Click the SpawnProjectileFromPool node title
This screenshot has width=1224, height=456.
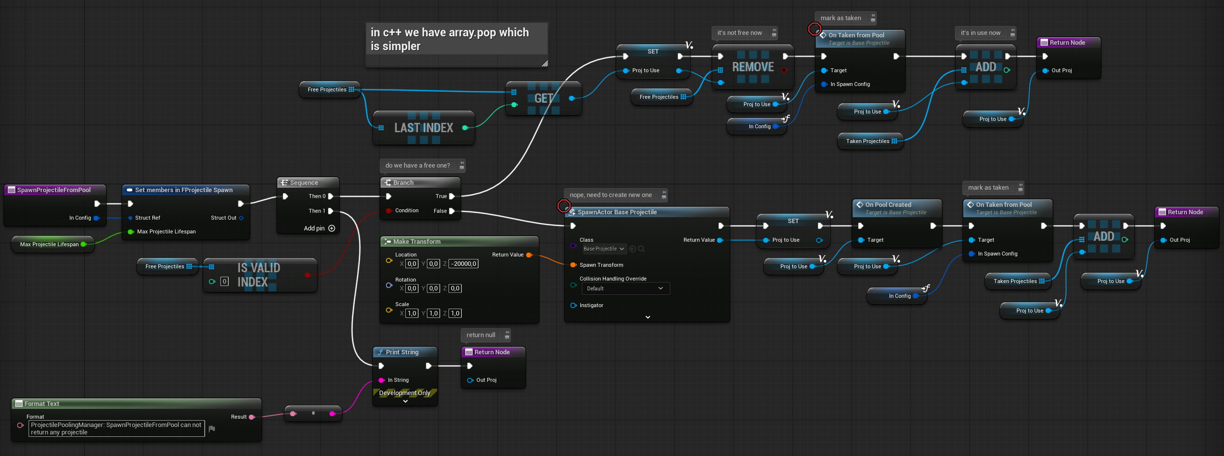[x=54, y=190]
